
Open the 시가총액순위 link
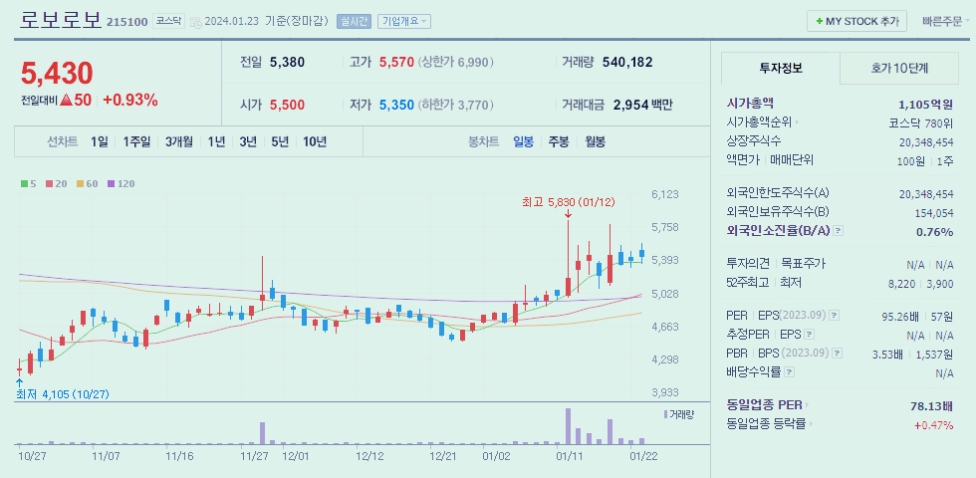(x=763, y=121)
